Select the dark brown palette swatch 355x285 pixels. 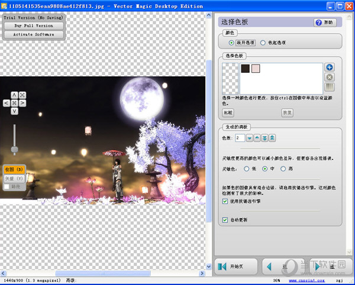coord(245,69)
